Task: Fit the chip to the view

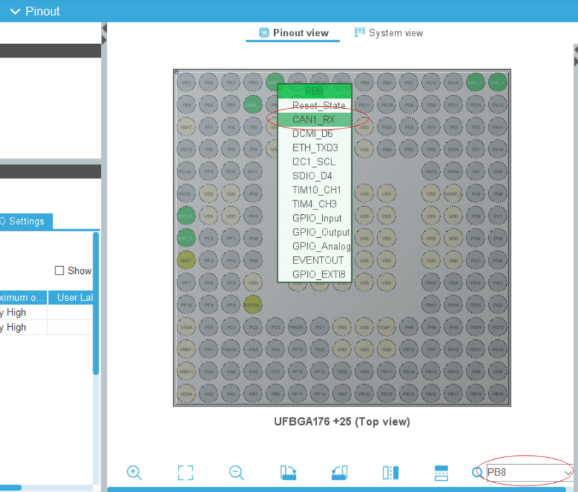Action: [185, 472]
